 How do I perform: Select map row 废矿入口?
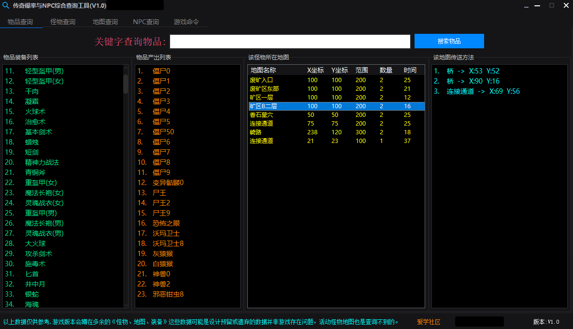coord(337,80)
